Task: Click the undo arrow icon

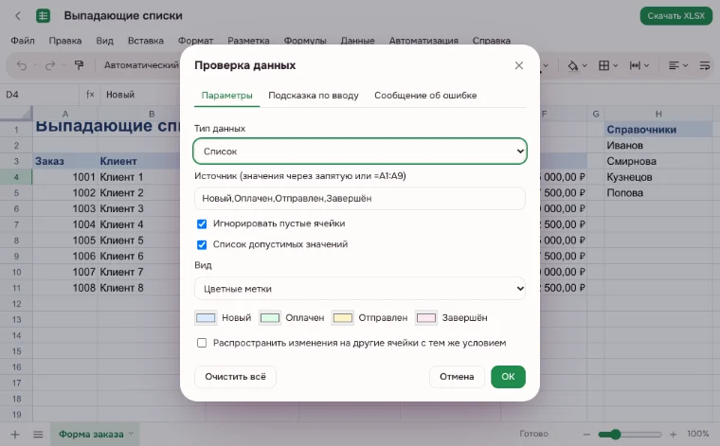Action: pos(22,65)
